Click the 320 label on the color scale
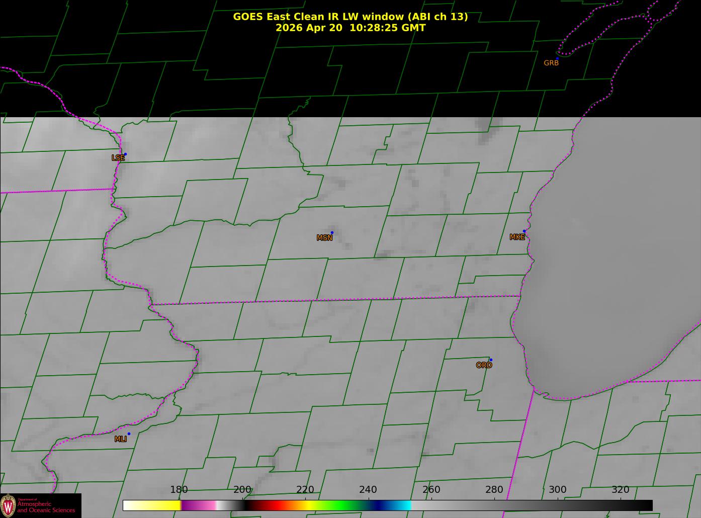This screenshot has width=701, height=518. point(621,490)
